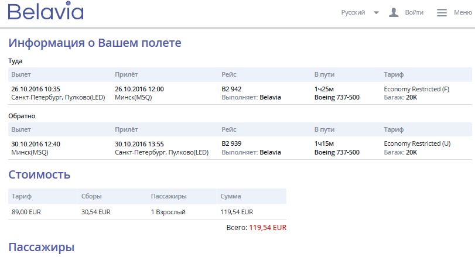475x257 pixels.
Task: Click the Обратно return label
Action: coord(20,116)
